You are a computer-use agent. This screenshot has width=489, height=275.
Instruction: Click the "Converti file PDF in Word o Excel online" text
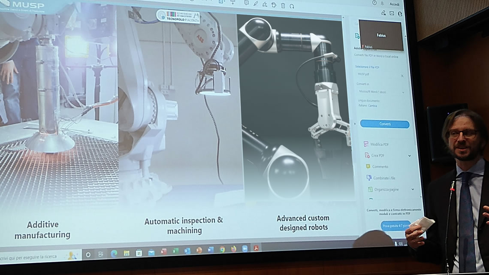(376, 56)
